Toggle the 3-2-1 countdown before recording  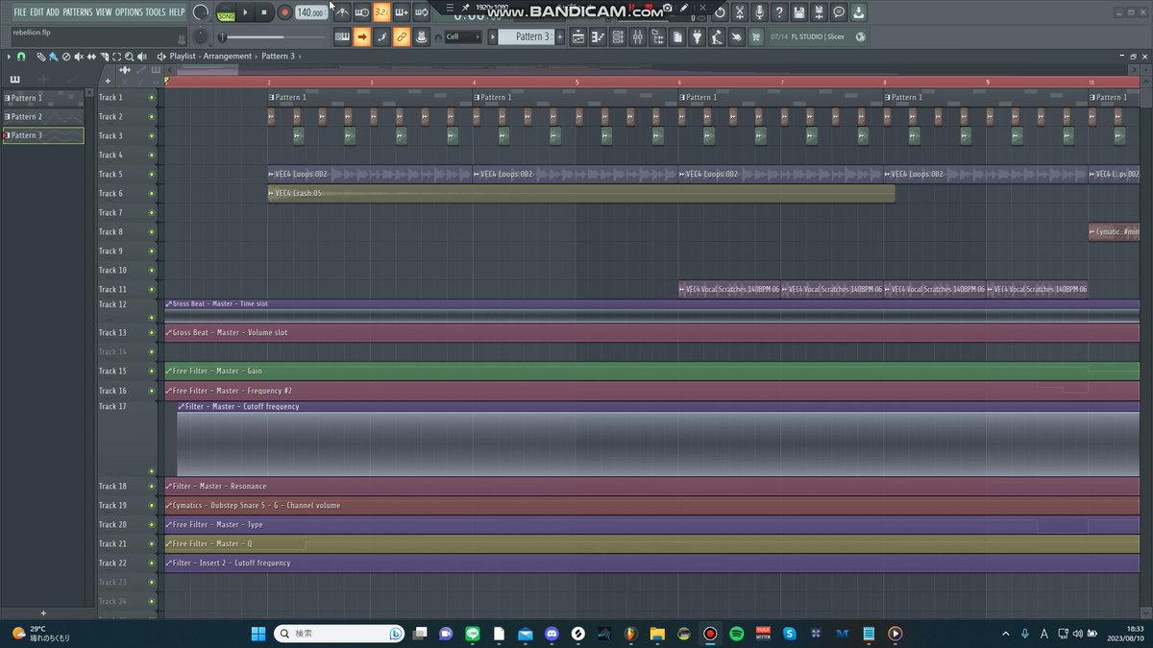381,12
